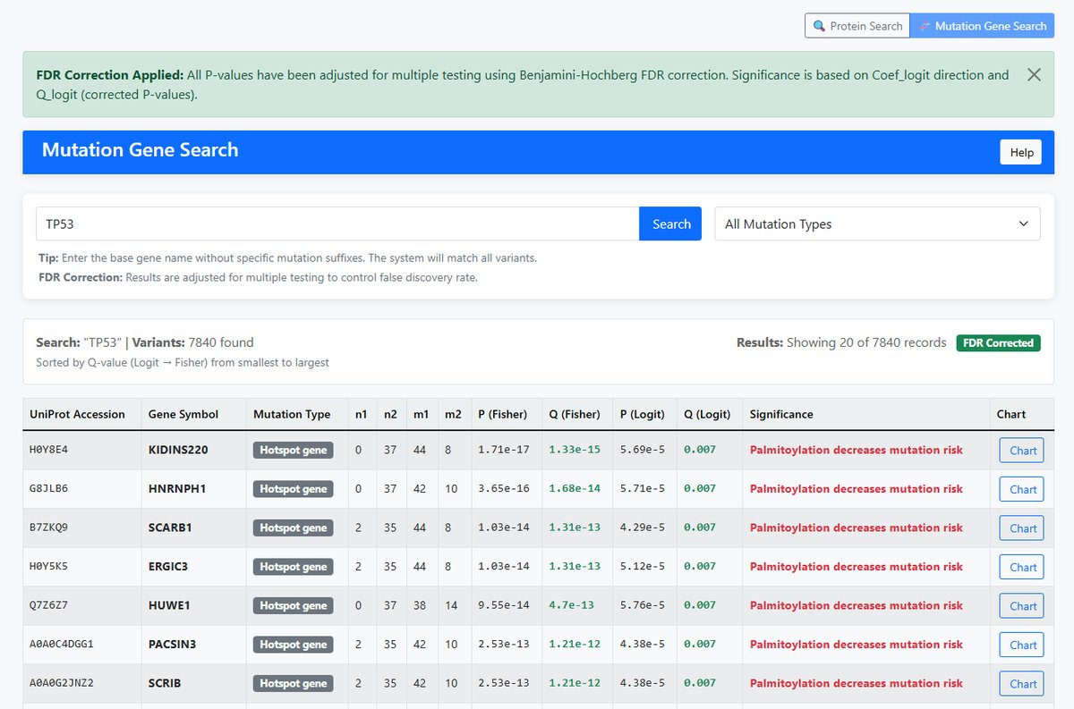Switch to the Protein Search tab
Screen dimensions: 1074x709
[857, 26]
